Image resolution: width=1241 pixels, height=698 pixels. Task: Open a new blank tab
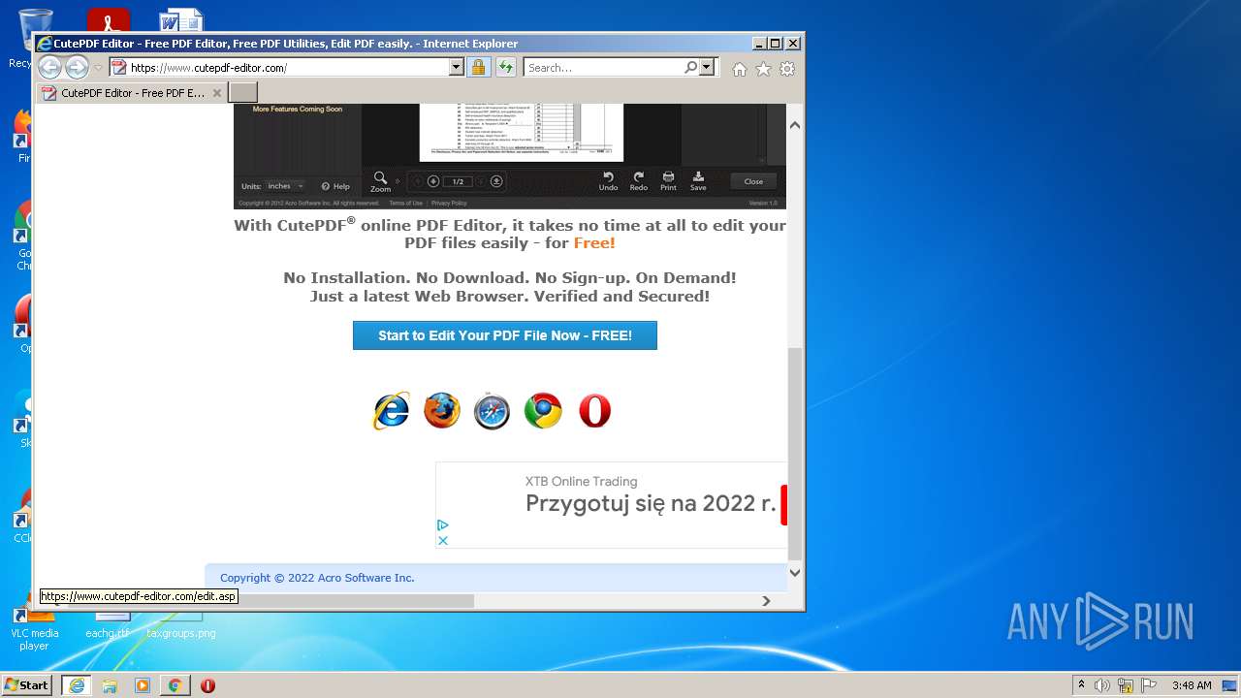tap(242, 93)
